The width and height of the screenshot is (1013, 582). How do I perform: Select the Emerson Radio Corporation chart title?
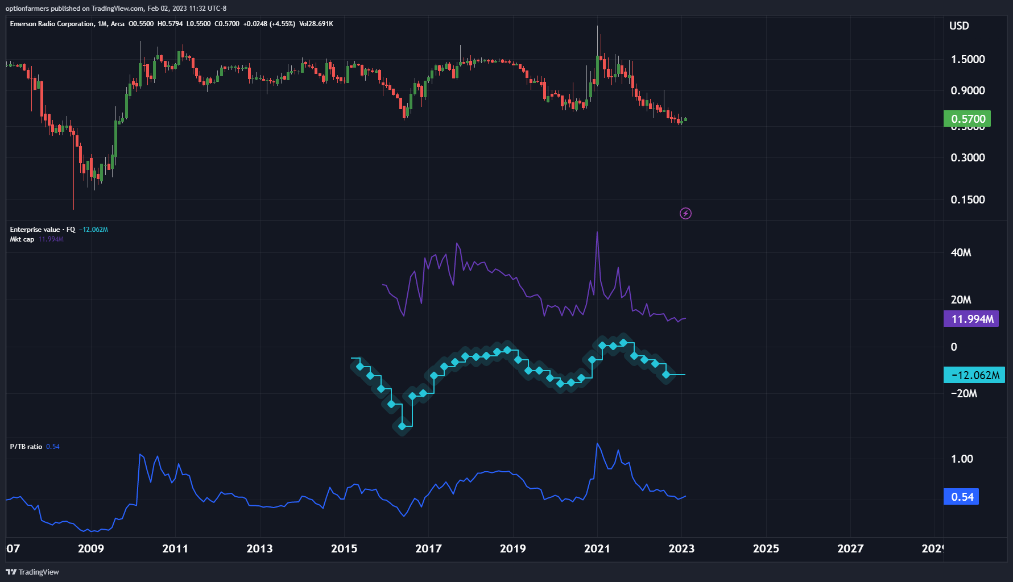coord(52,24)
